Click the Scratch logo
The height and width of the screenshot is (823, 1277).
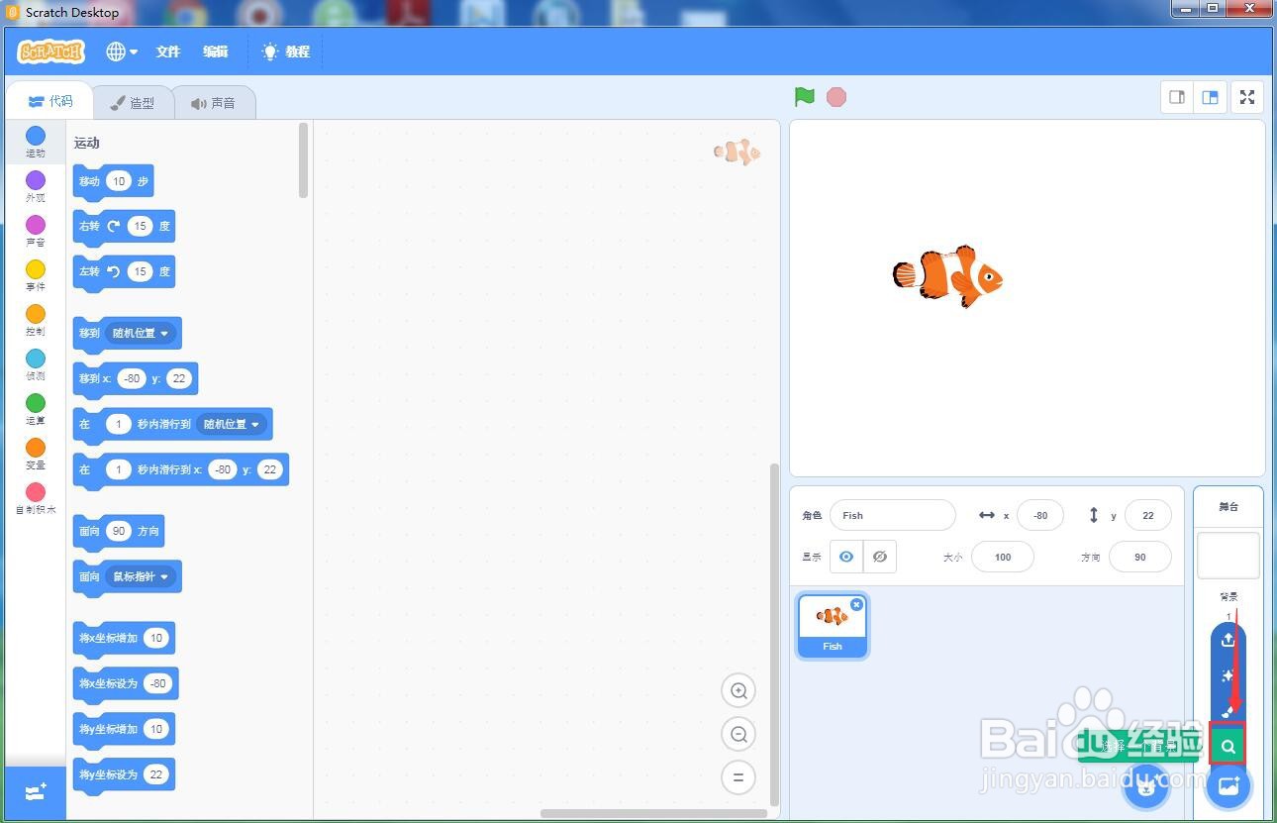[51, 51]
